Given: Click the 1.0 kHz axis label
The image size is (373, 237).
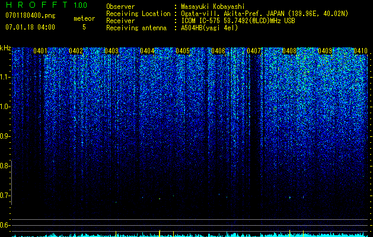Looking at the screenshot, I should click(5, 107).
